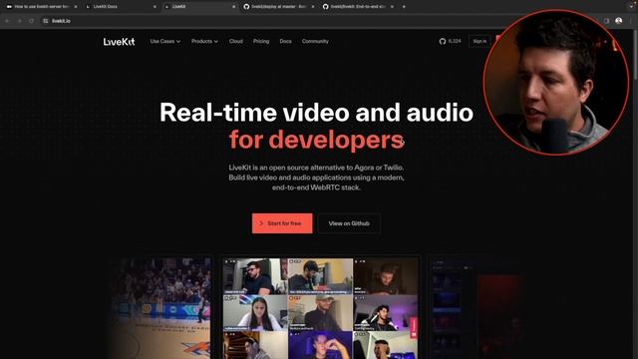The width and height of the screenshot is (638, 359).
Task: Reload the page with the refresh icon
Action: tap(31, 21)
